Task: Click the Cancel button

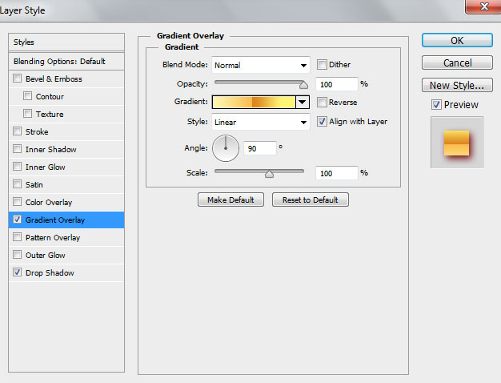Action: [457, 62]
